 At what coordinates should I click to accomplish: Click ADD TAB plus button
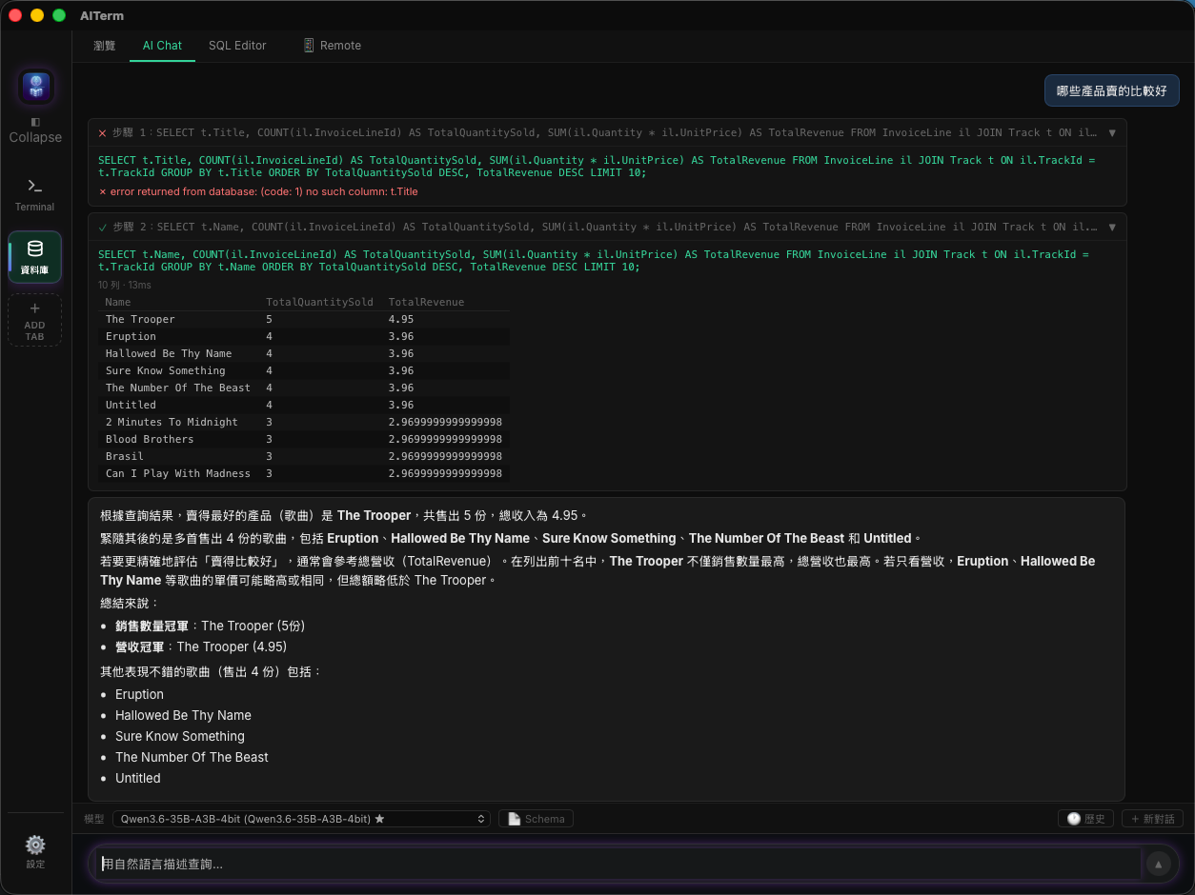(x=35, y=320)
